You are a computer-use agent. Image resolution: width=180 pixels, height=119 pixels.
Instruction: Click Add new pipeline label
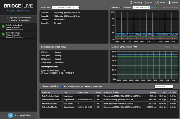coord(22,115)
